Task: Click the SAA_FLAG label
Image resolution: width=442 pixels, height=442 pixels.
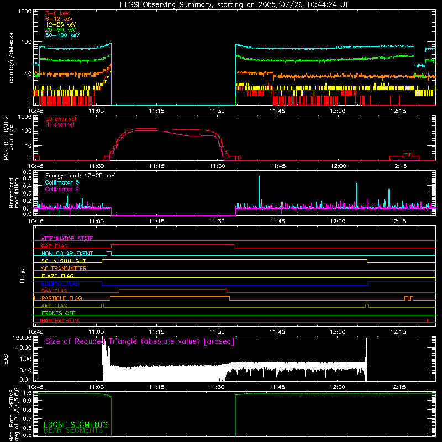Action: [54, 291]
